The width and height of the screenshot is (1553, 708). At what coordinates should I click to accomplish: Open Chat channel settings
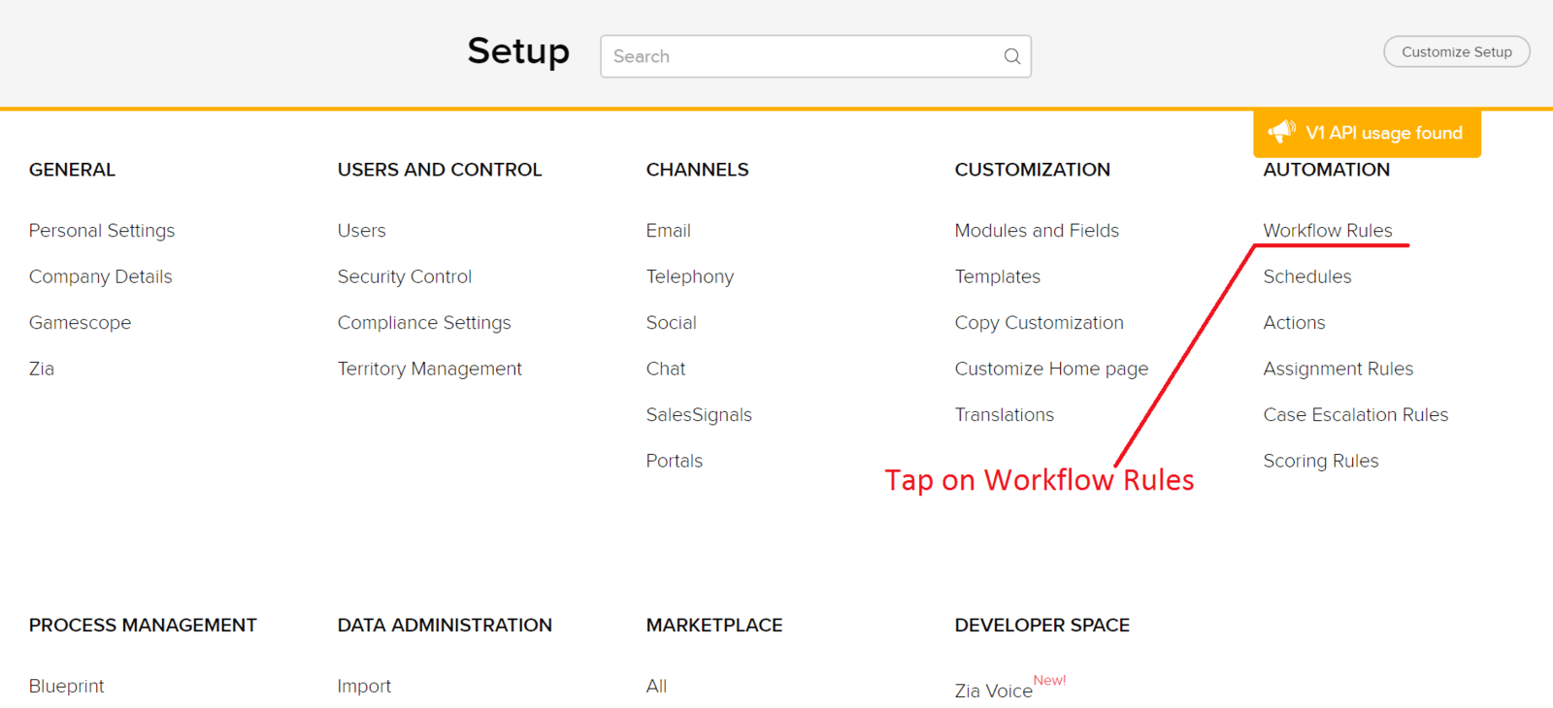coord(666,369)
